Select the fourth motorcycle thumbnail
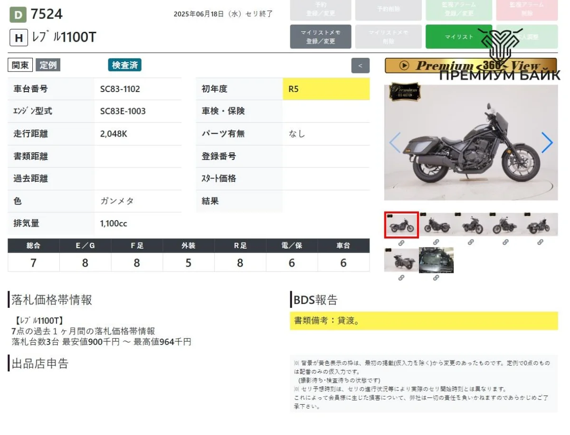 [x=505, y=225]
